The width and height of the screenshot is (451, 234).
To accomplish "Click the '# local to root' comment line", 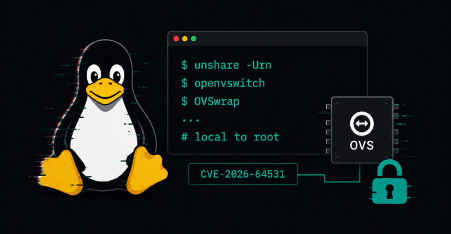I will (x=230, y=137).
